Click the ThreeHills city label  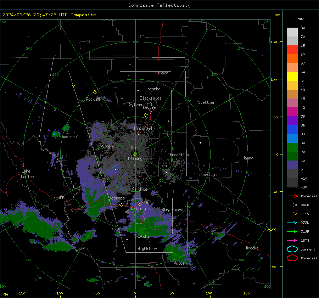(x=178, y=155)
